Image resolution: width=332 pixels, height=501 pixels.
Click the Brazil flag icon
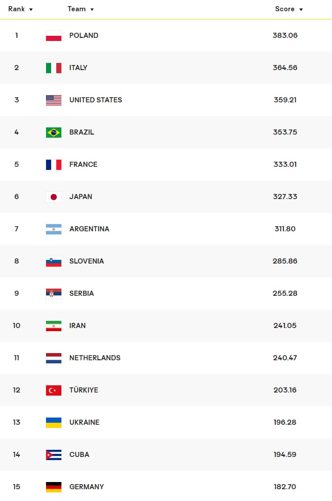(x=54, y=133)
